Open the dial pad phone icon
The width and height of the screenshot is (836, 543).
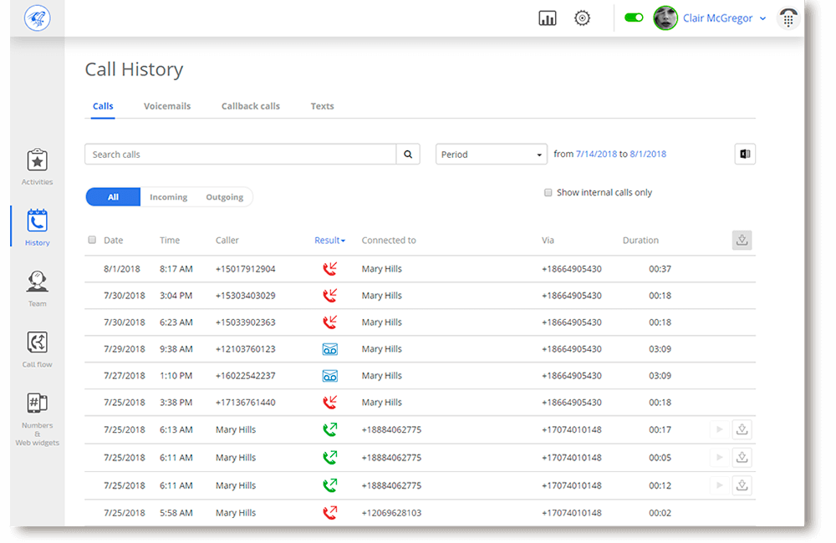click(x=788, y=18)
